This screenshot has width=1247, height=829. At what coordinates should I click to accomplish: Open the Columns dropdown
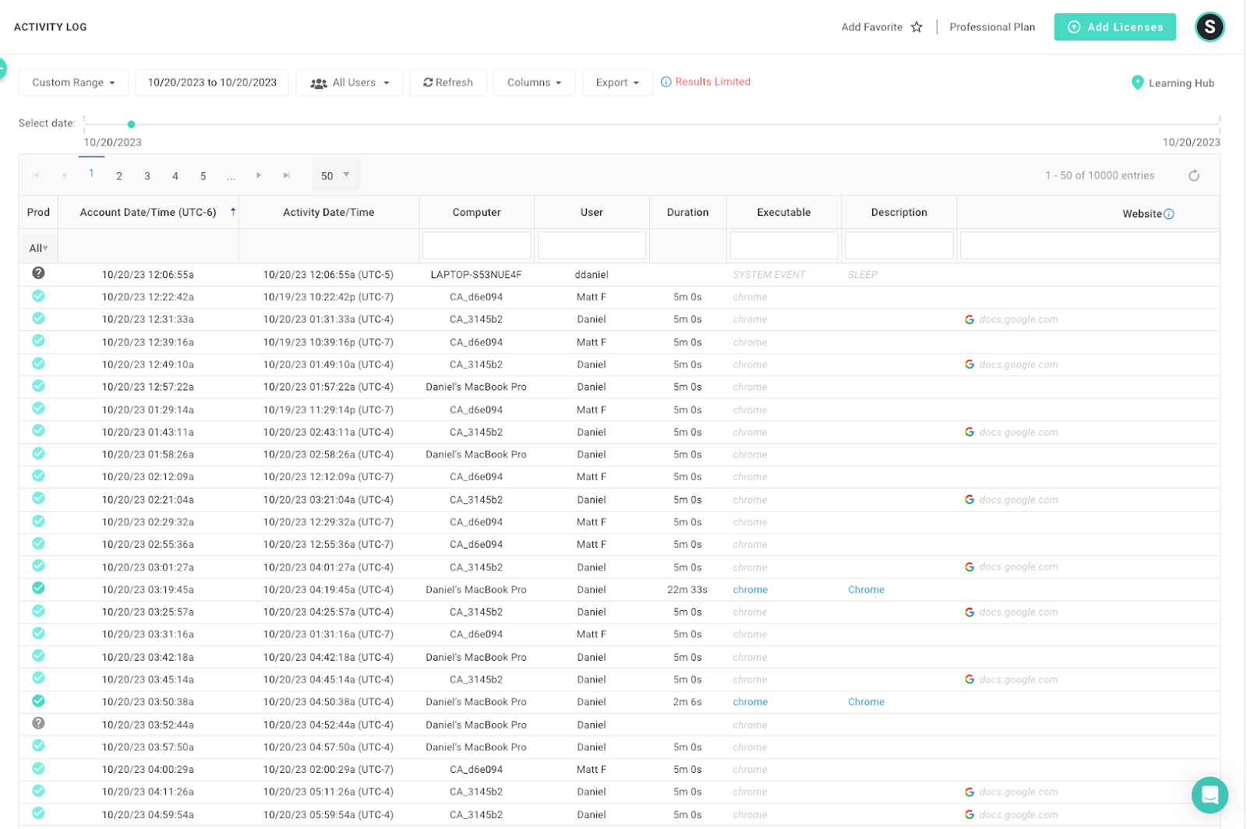(x=534, y=83)
